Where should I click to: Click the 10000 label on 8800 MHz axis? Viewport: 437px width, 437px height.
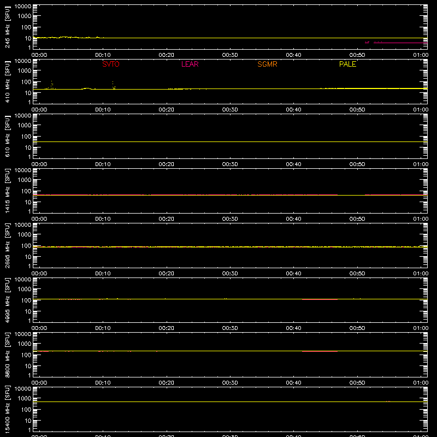coord(23,334)
